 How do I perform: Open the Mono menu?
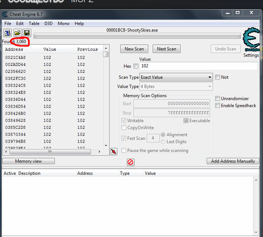(x=64, y=24)
